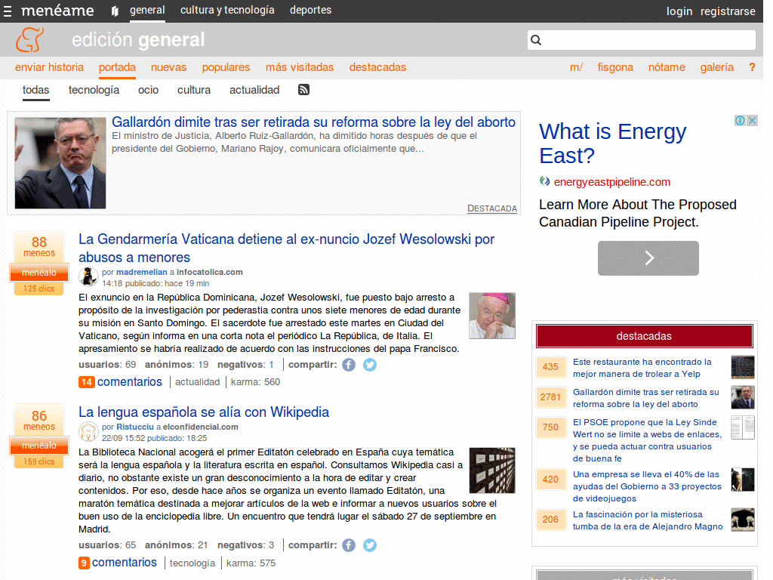Open Yelp restaurant sidebar thumbnail
773x580 pixels.
pyautogui.click(x=743, y=368)
